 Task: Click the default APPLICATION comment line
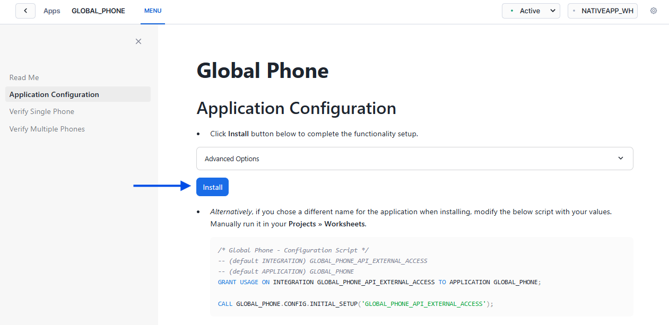(286, 271)
